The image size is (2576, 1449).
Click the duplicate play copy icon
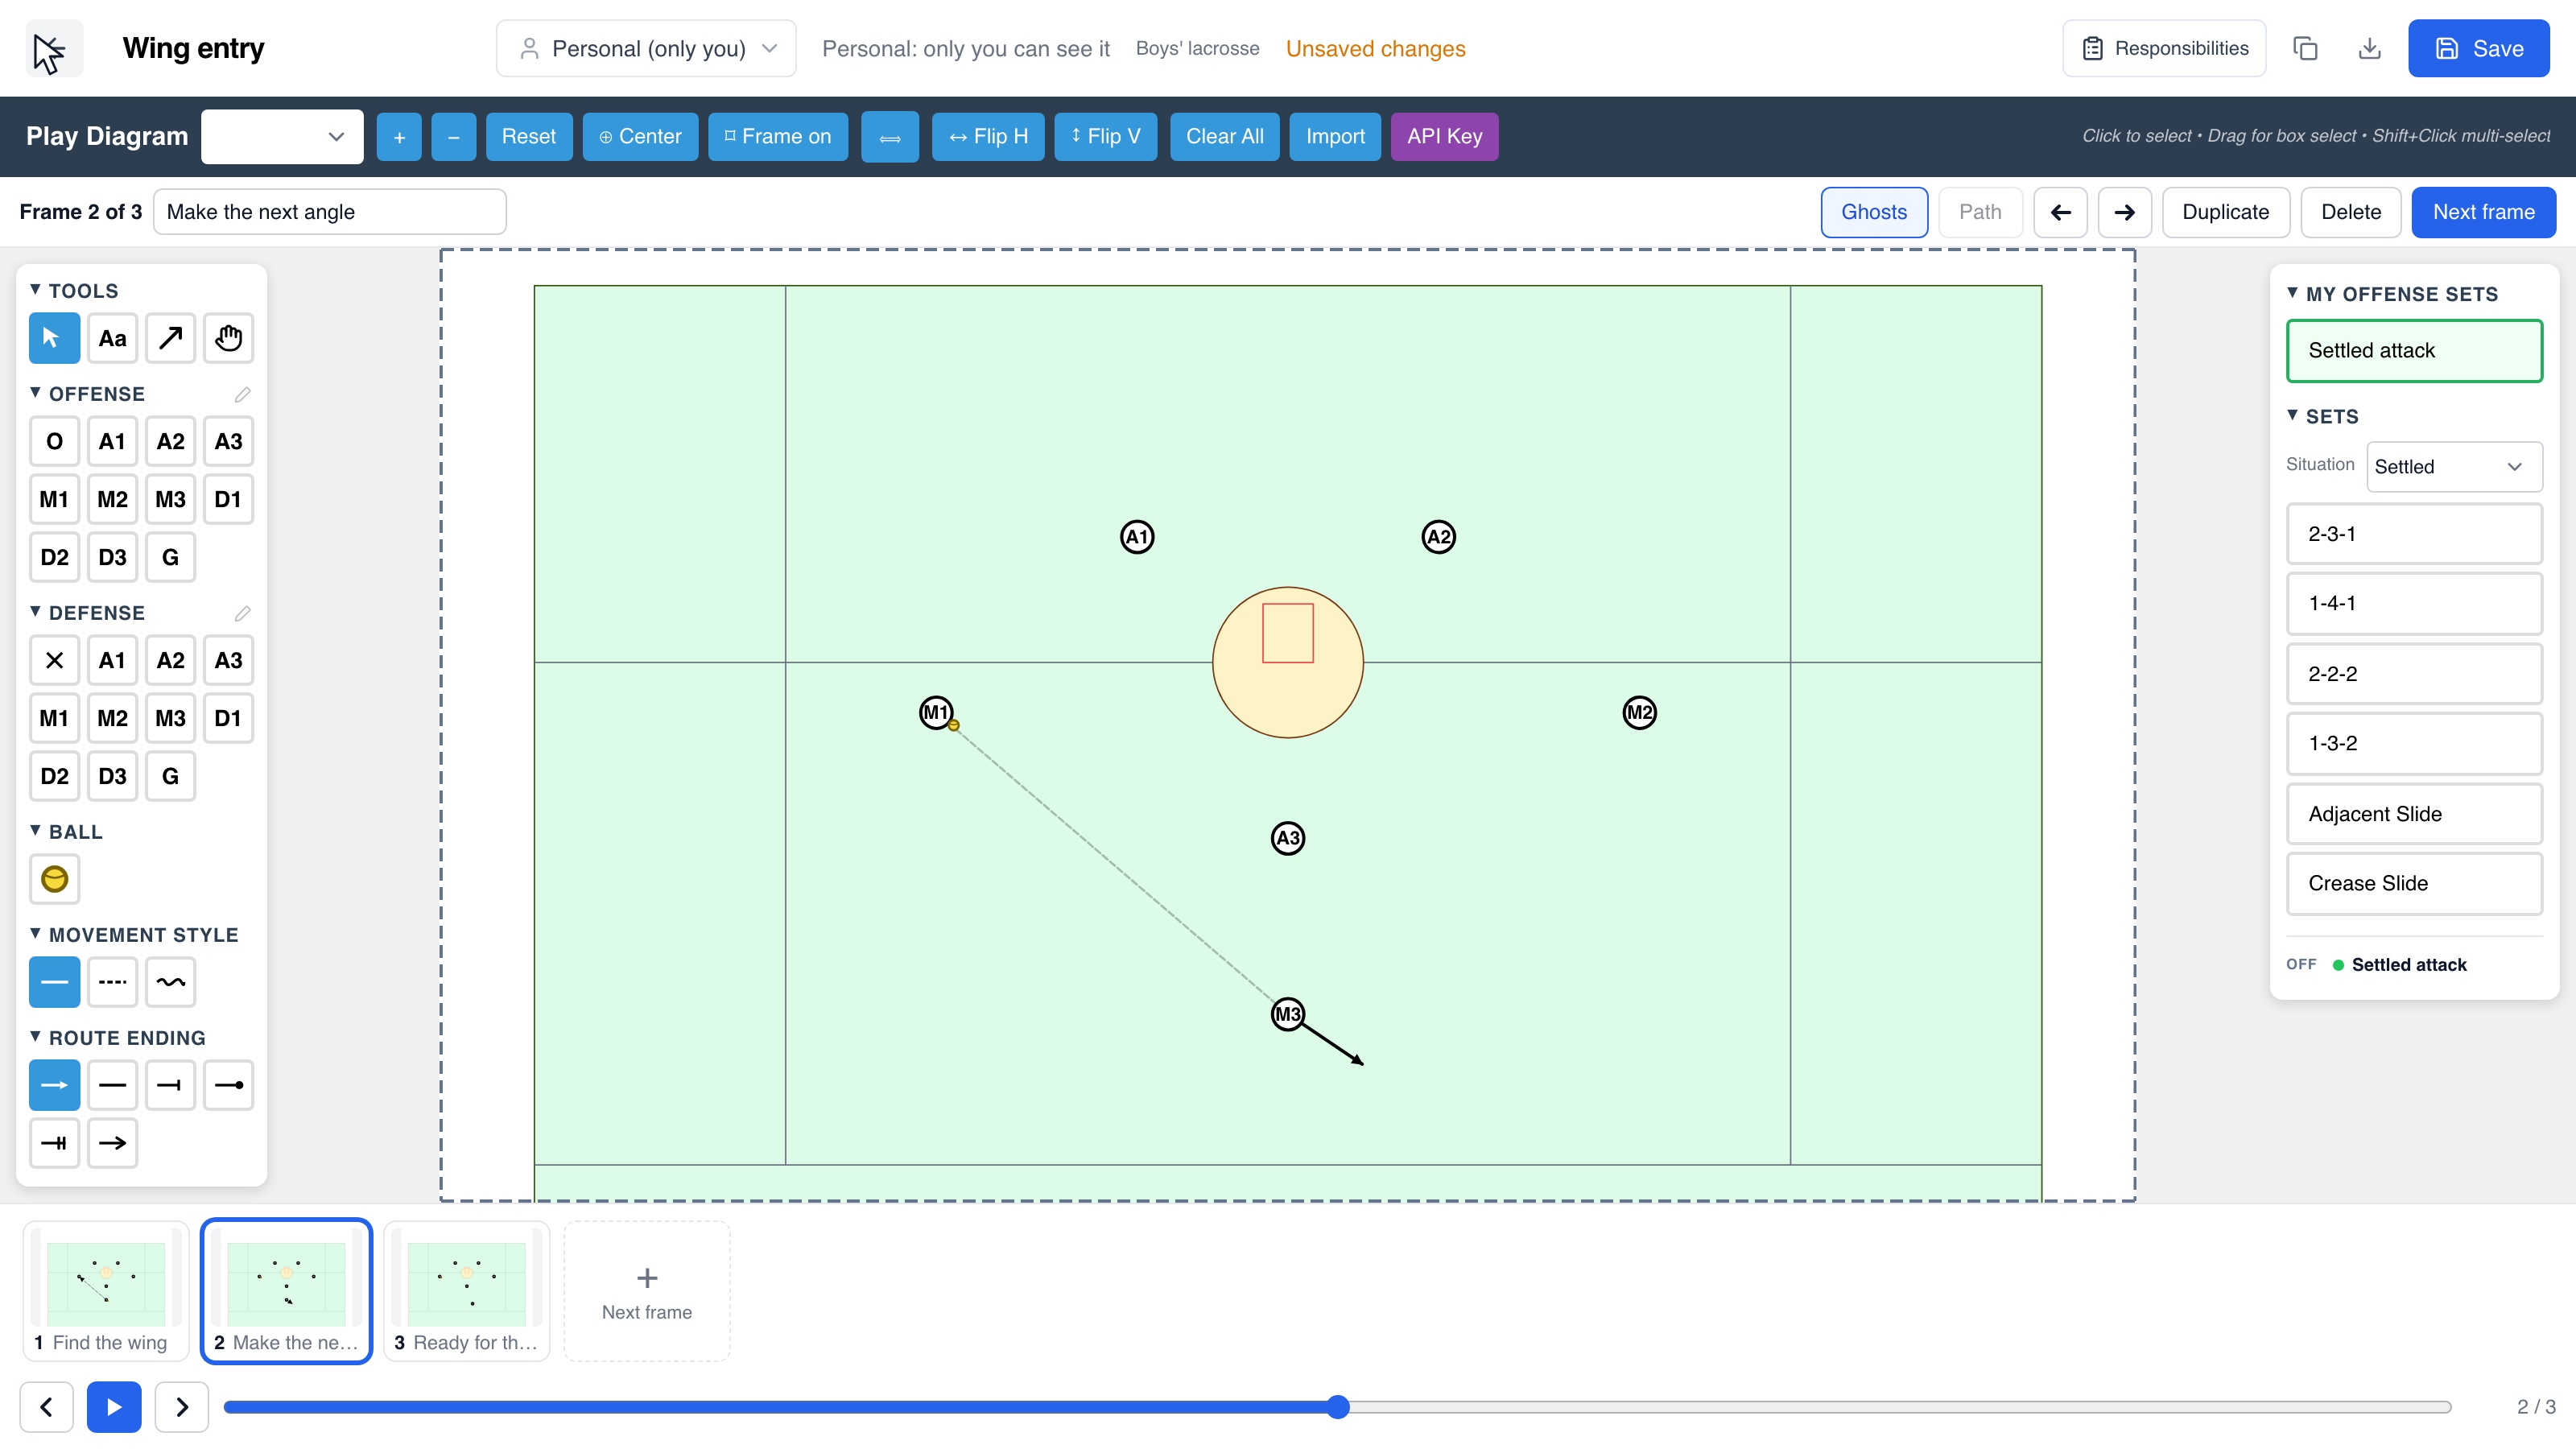pyautogui.click(x=2305, y=48)
